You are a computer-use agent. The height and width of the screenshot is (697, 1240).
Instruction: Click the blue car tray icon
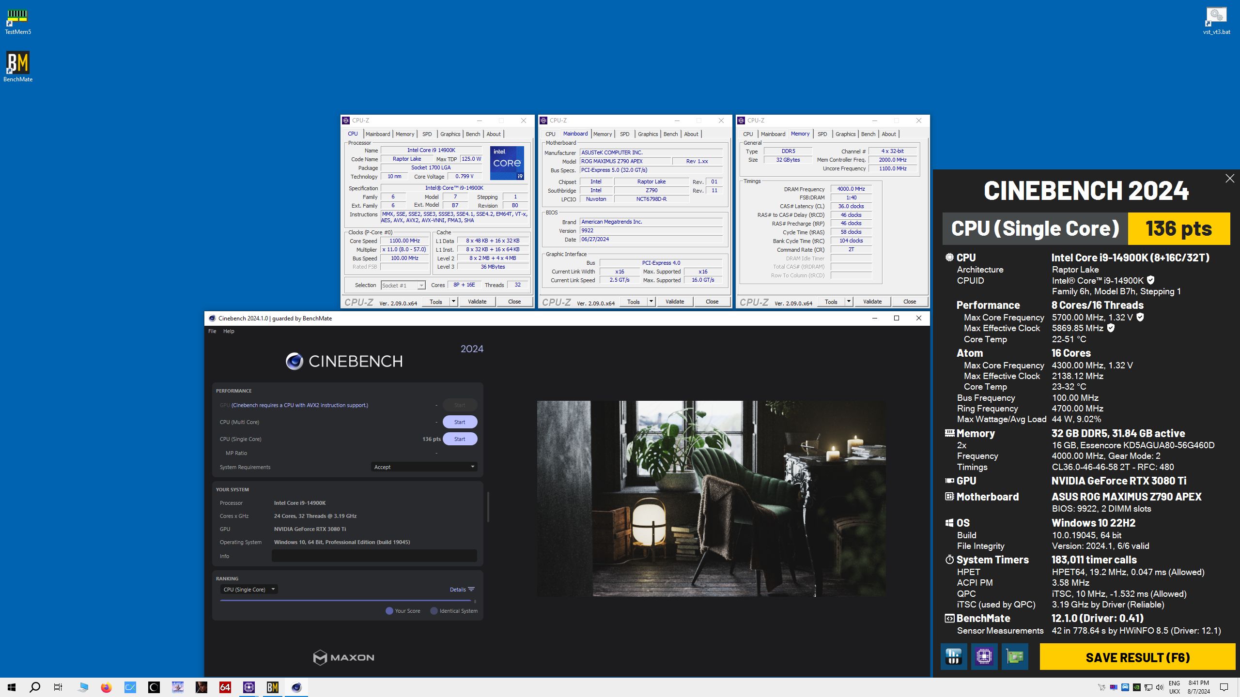pyautogui.click(x=1125, y=687)
